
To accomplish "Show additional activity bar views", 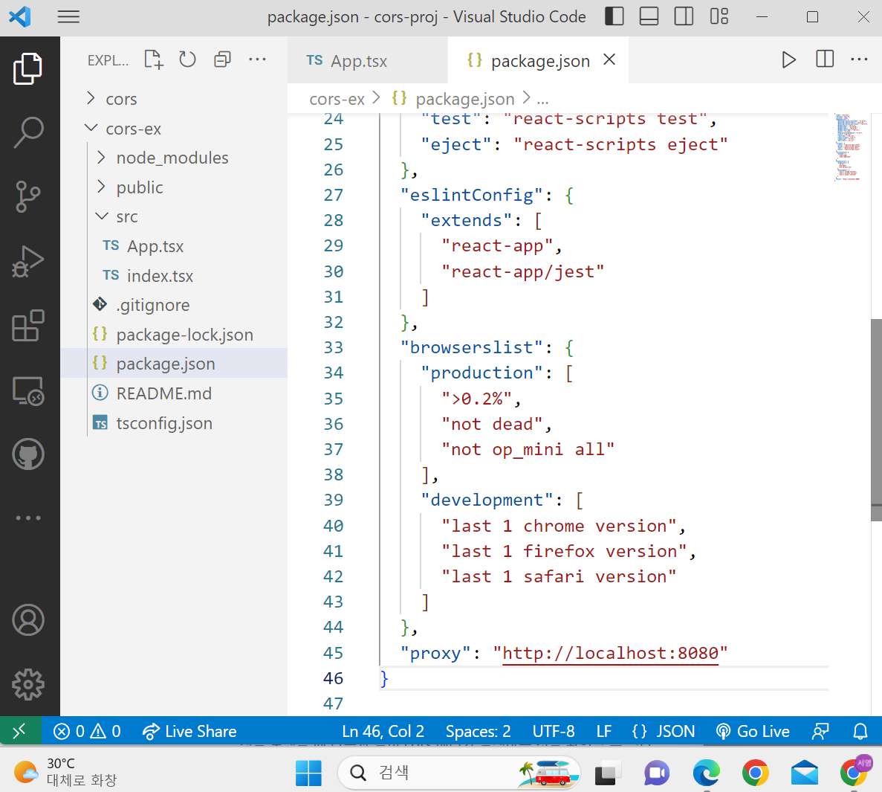I will 28,518.
